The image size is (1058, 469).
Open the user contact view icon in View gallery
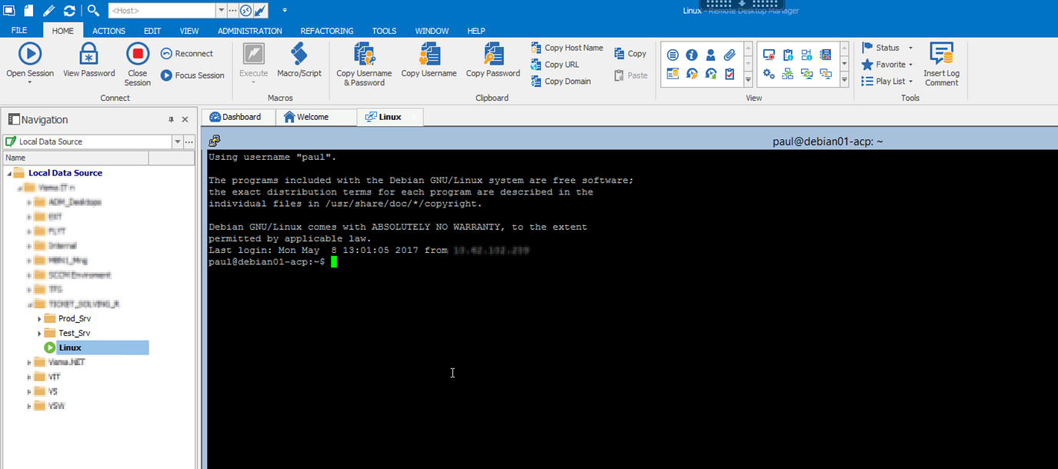coord(710,55)
